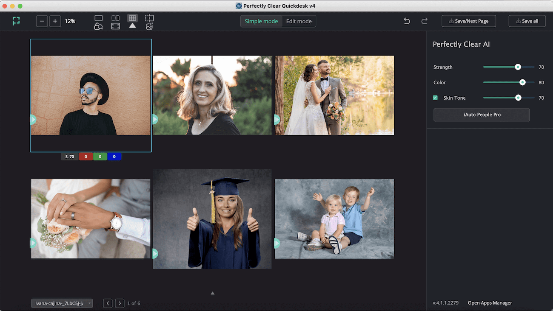The image size is (553, 311).
Task: Switch to single image view icon
Action: click(x=98, y=18)
